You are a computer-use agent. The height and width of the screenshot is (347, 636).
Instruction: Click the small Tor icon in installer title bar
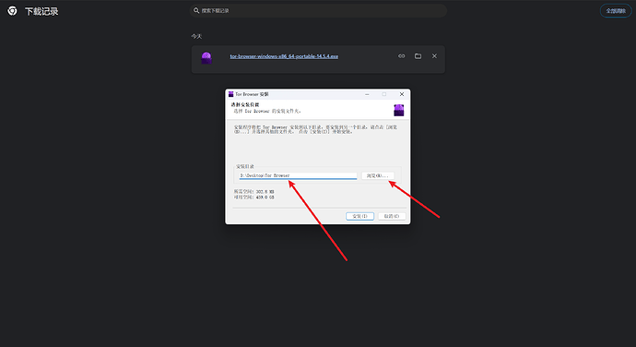click(x=230, y=94)
